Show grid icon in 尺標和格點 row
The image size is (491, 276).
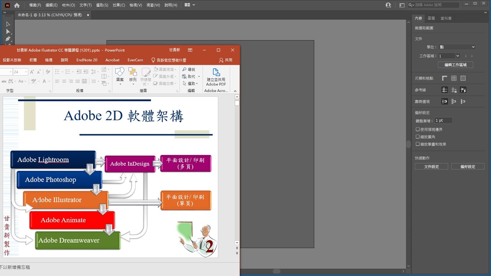point(454,78)
